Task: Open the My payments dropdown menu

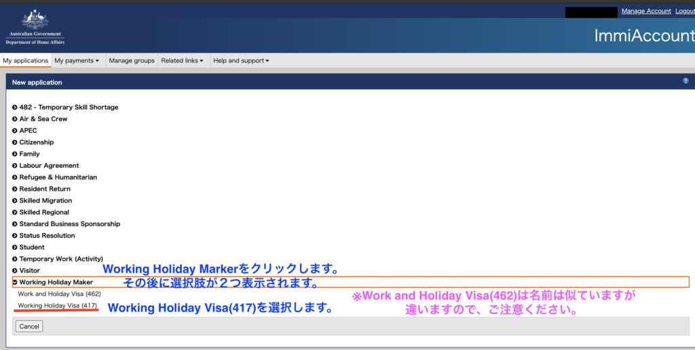Action: 77,60
